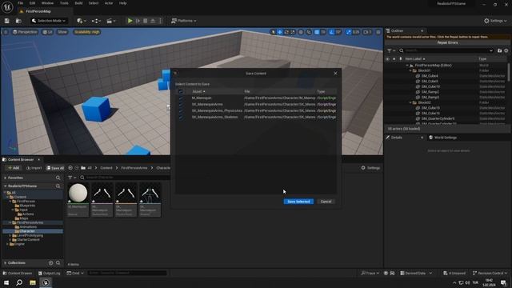
Task: Cancel the Save Content dialog
Action: coord(326,202)
